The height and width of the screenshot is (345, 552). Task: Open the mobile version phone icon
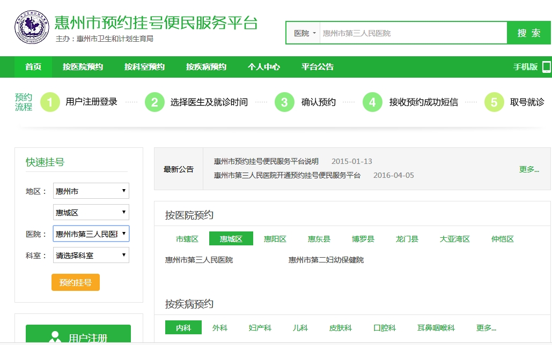(546, 67)
